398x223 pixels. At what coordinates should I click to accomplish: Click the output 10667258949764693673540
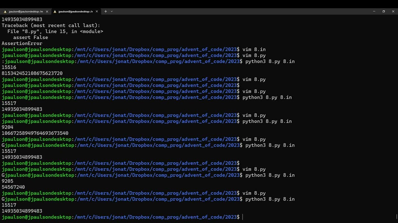[35, 133]
